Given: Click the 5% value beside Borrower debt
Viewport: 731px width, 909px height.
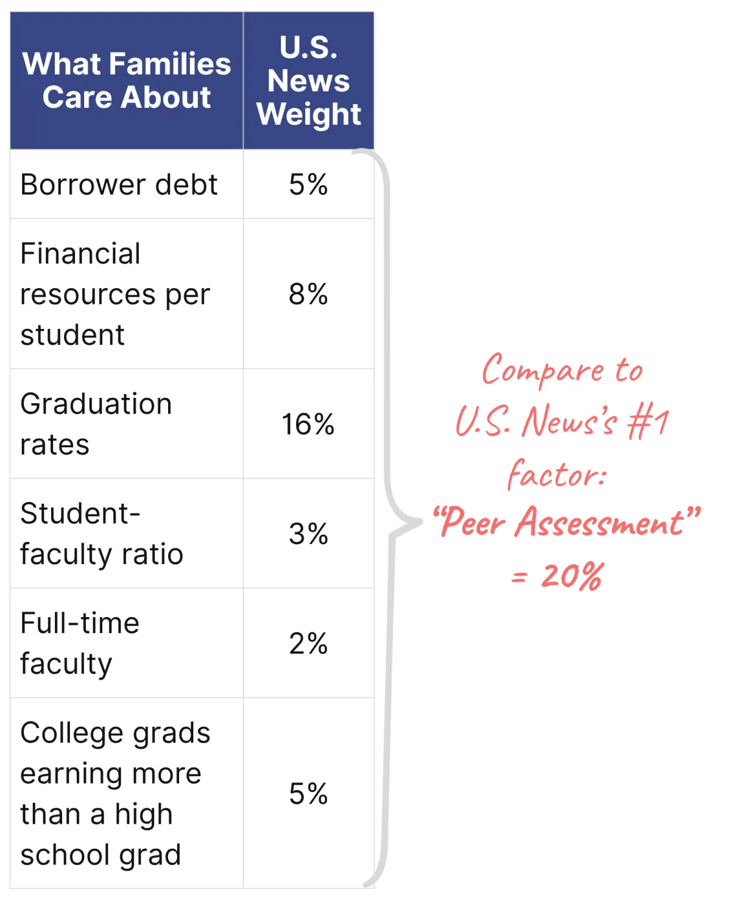Looking at the screenshot, I should (x=308, y=185).
